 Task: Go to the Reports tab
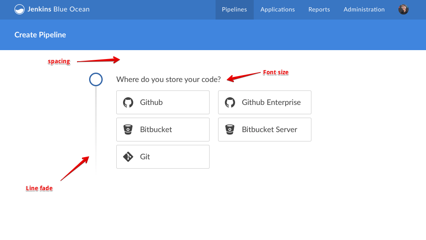coord(319,9)
